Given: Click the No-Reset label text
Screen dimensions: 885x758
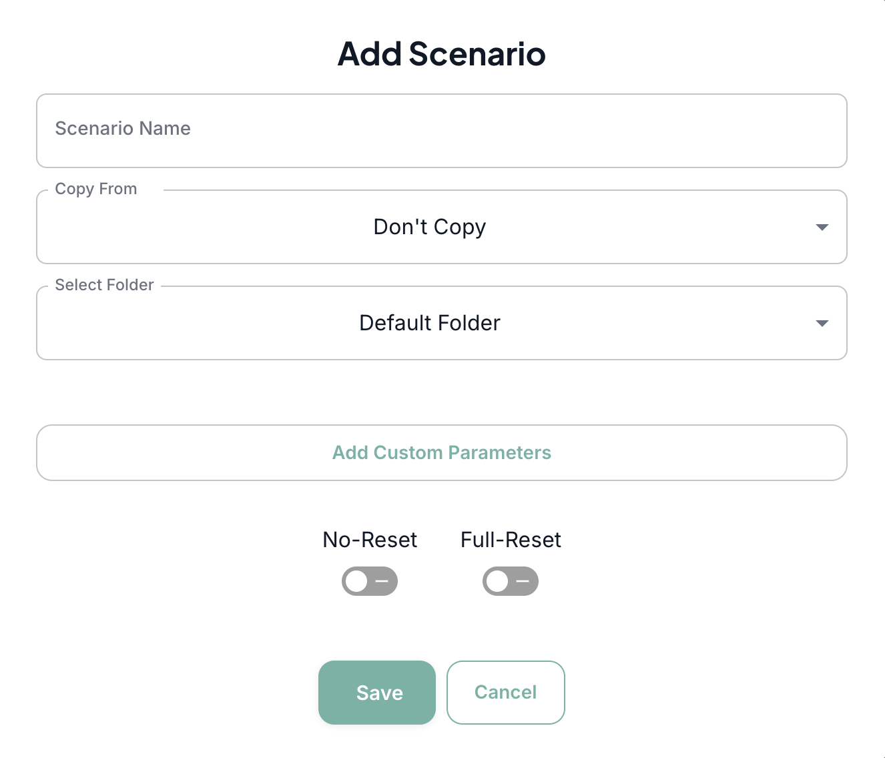Looking at the screenshot, I should click(370, 540).
